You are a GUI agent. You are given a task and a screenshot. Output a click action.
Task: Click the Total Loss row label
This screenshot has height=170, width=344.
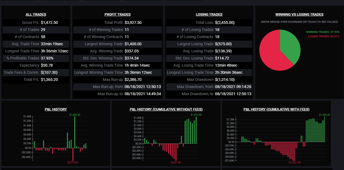204,22
